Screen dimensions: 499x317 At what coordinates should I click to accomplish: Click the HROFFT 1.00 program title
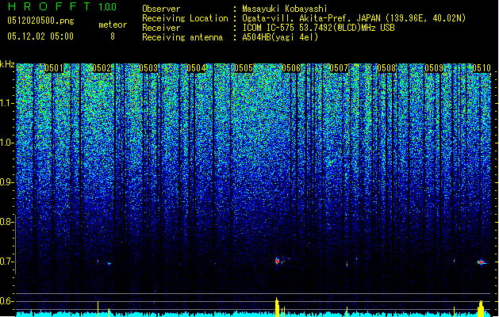pyautogui.click(x=63, y=6)
